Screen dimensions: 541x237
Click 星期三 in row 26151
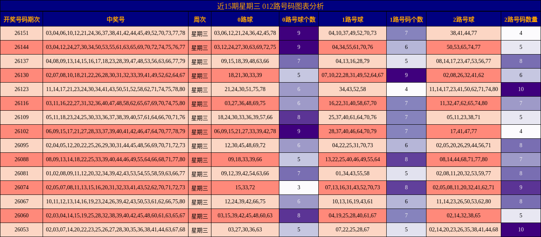tap(200, 33)
